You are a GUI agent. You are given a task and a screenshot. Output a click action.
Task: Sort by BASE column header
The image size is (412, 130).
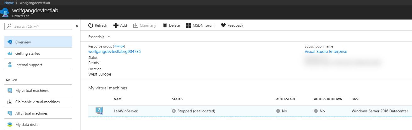[355, 99]
